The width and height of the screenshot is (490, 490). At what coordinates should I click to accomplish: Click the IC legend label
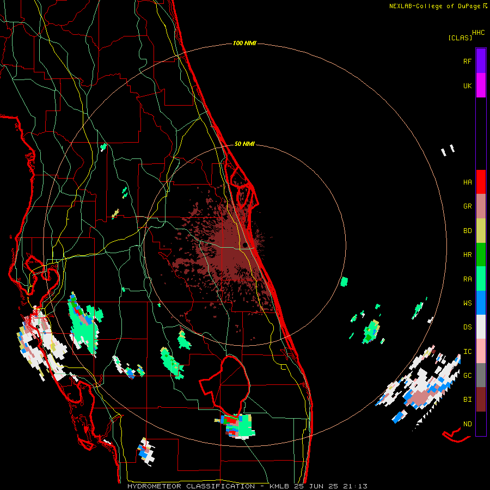click(467, 352)
